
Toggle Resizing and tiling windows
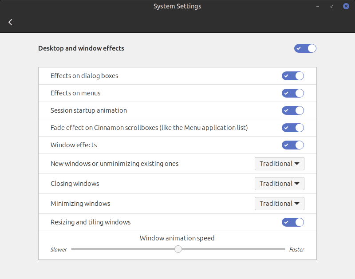(x=293, y=222)
